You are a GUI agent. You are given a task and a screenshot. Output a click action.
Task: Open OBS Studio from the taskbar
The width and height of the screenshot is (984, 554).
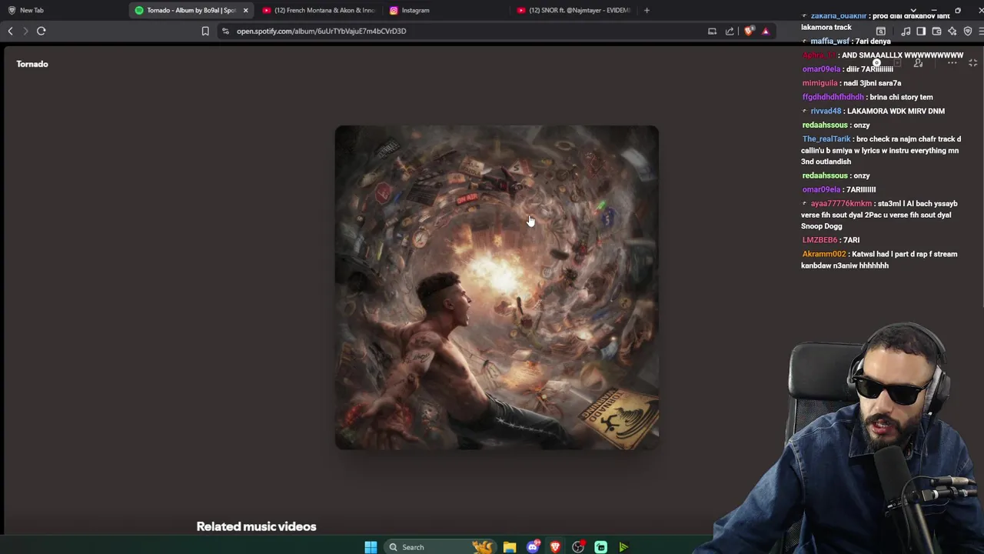click(x=578, y=547)
